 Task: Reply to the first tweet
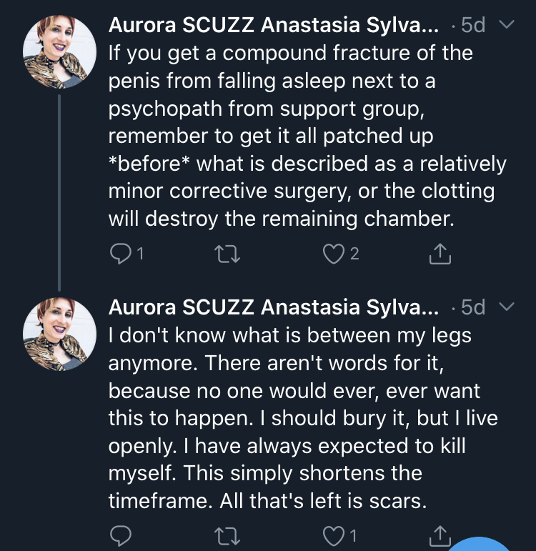[x=121, y=254]
